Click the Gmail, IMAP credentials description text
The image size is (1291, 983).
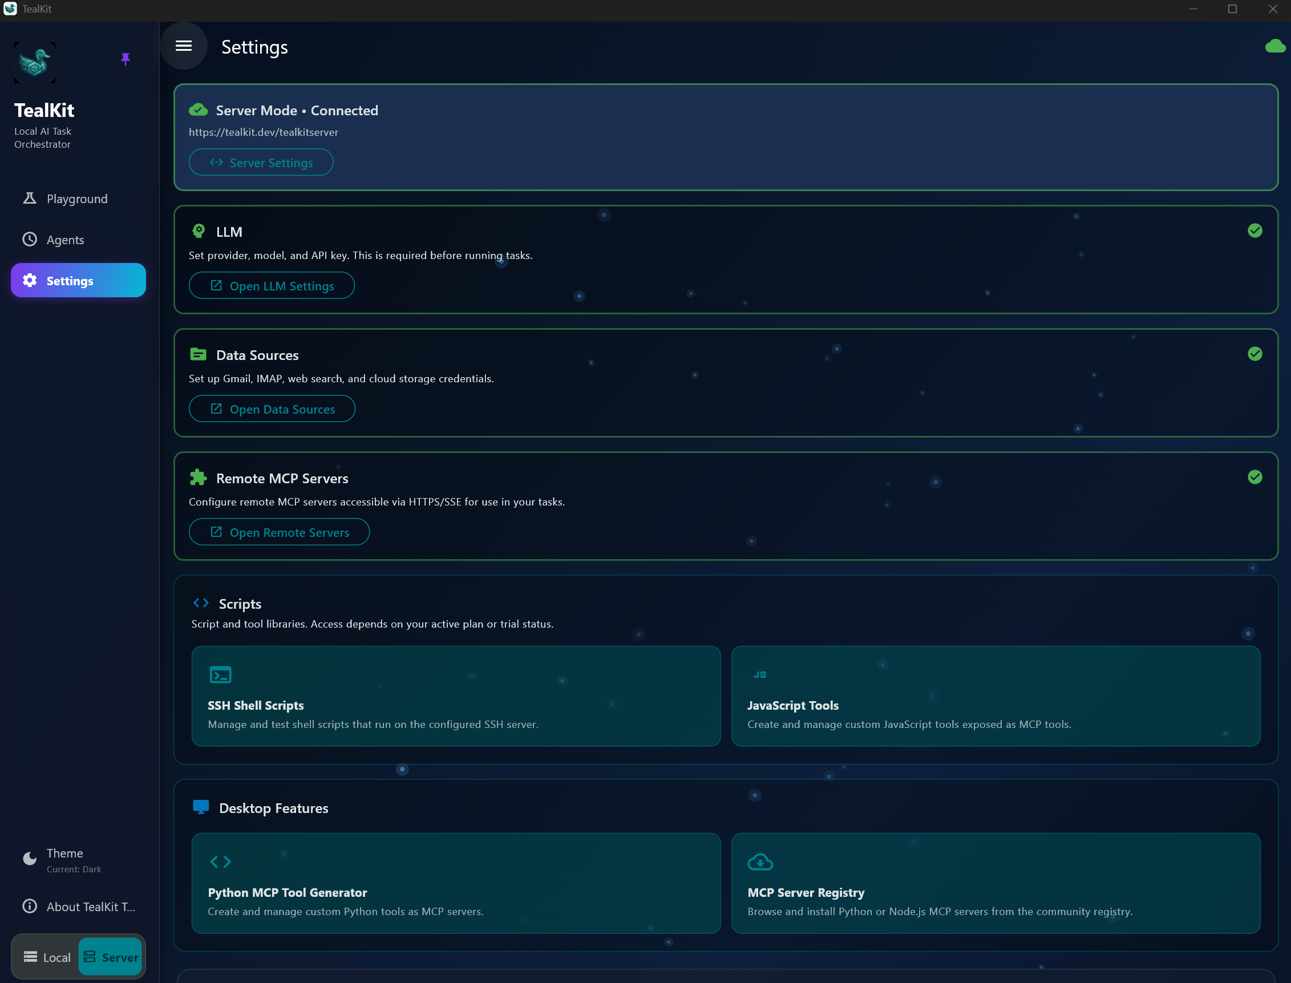(x=341, y=379)
